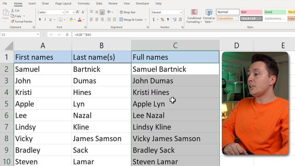Click the Increase Indent icon
Viewport: 295px width, 166px height.
(x=114, y=19)
